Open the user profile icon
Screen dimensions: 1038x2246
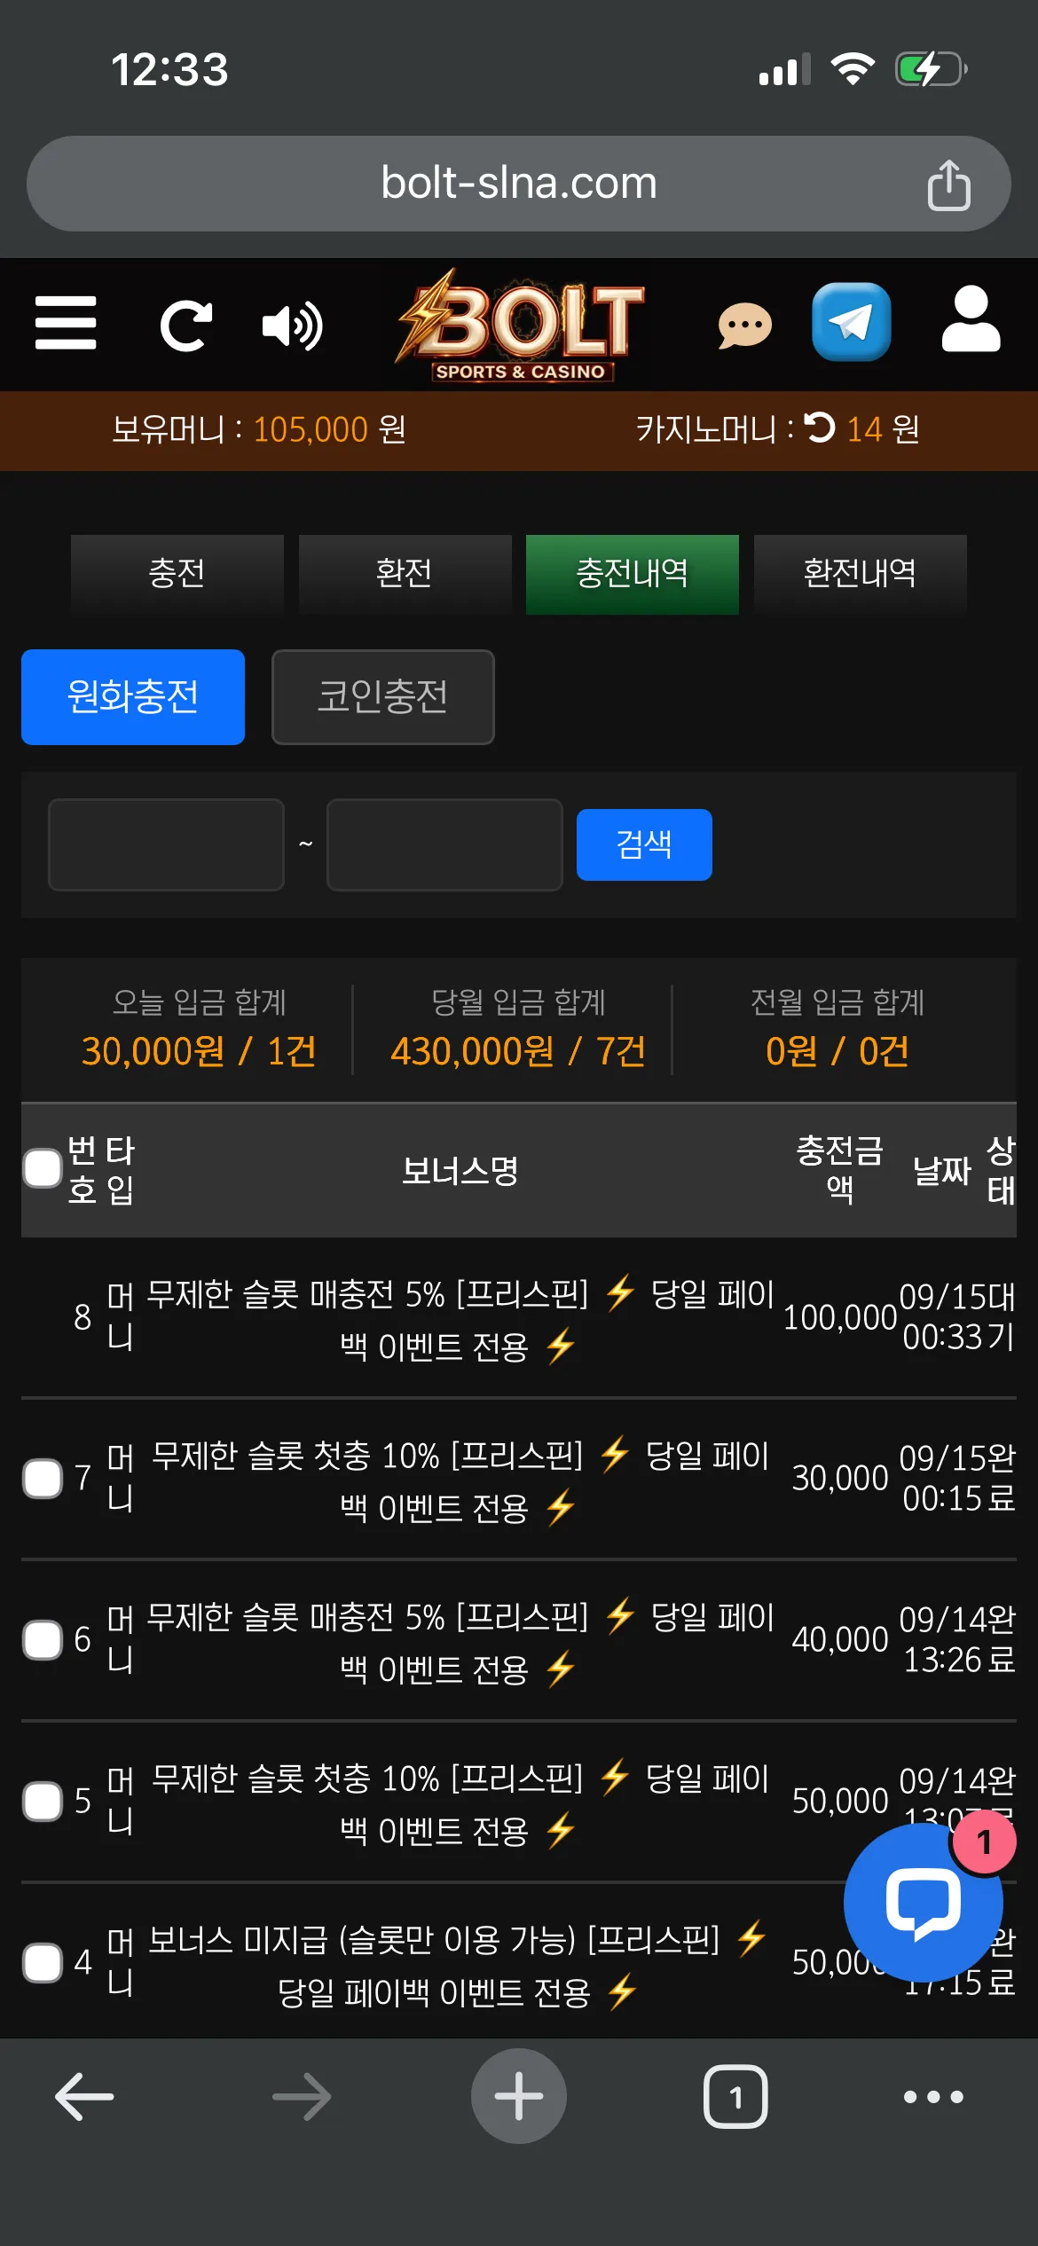pyautogui.click(x=971, y=319)
